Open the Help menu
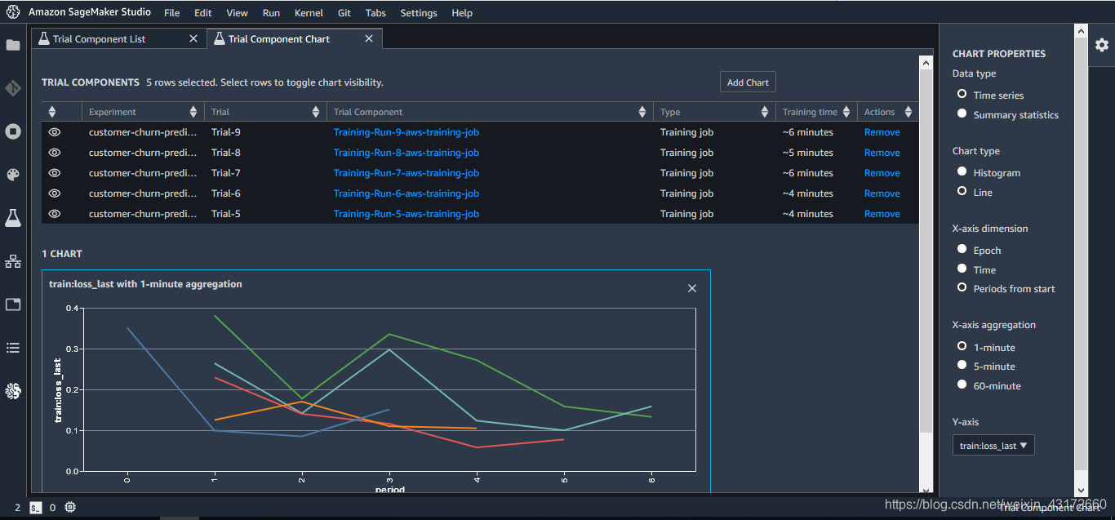The width and height of the screenshot is (1115, 520). coord(462,13)
